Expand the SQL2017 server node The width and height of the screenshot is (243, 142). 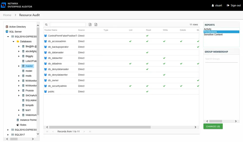(8, 134)
